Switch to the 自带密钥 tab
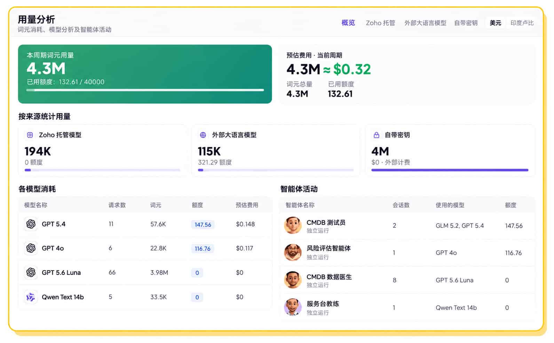 (466, 23)
